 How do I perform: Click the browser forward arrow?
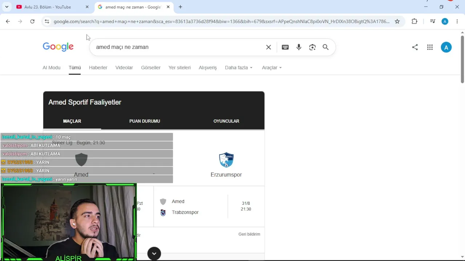[20, 21]
